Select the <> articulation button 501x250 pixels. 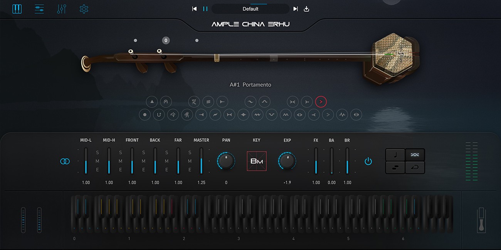point(299,115)
